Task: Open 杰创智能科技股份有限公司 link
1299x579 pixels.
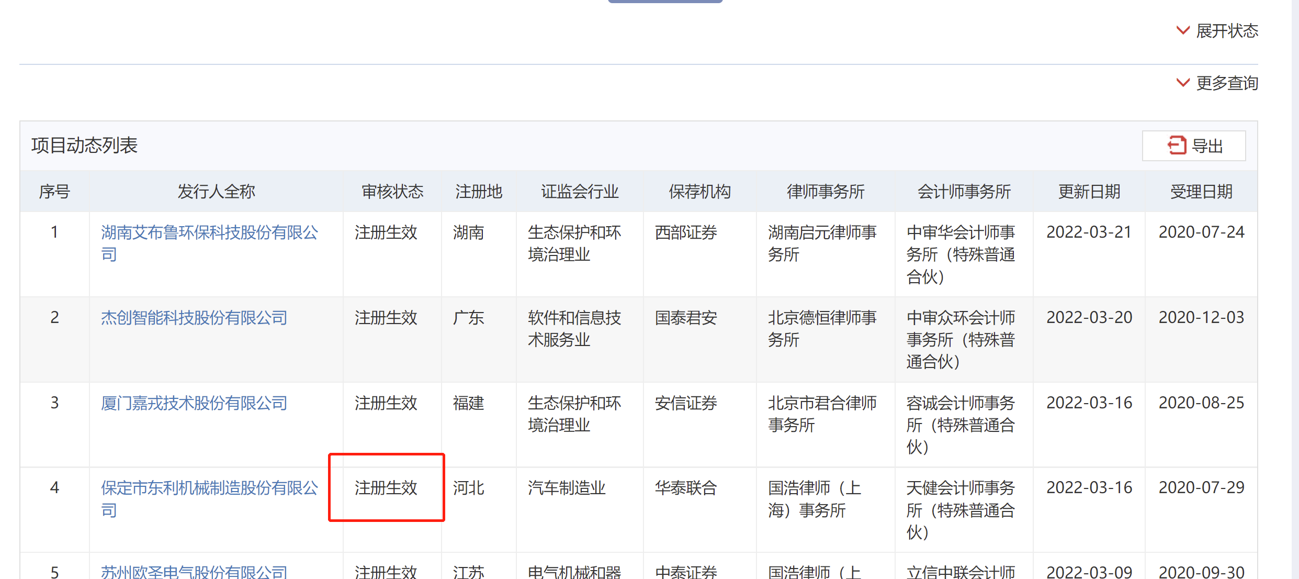Action: click(x=194, y=318)
